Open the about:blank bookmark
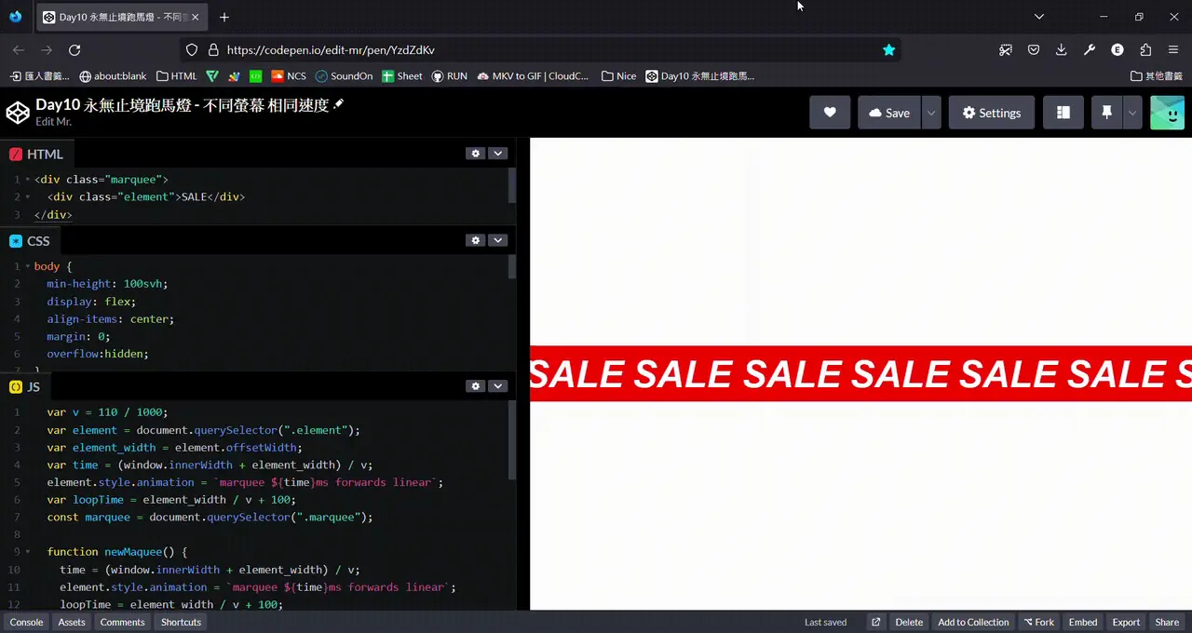Screen dimensions: 1192x633 pos(114,76)
